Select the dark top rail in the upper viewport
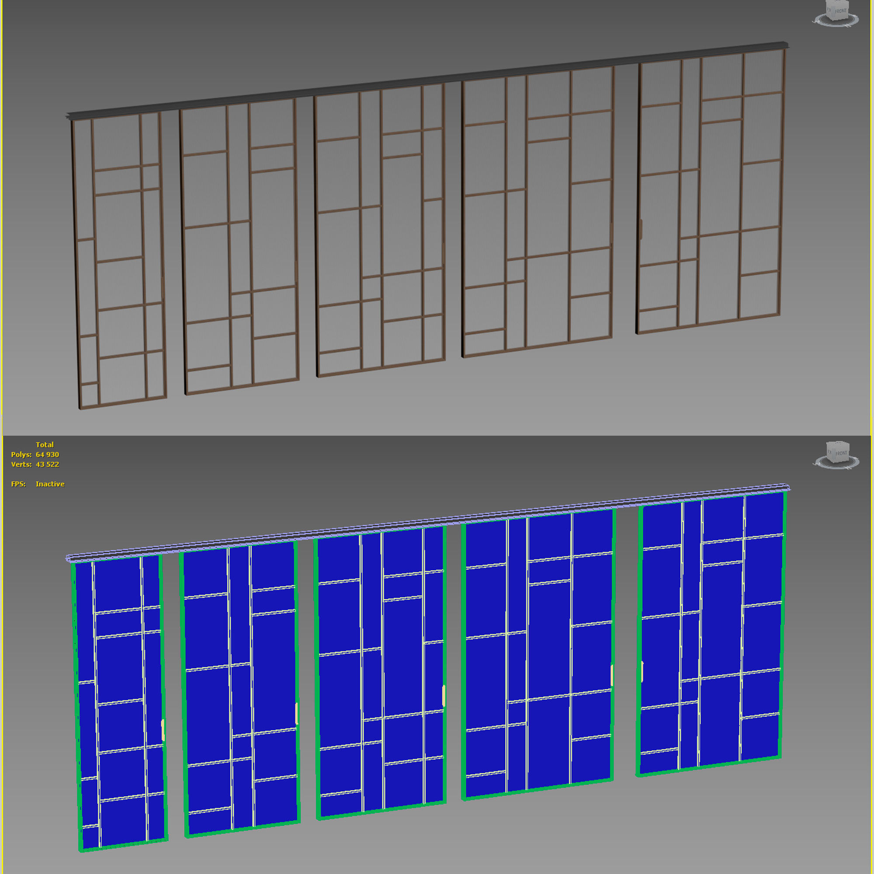This screenshot has width=874, height=874. 427,80
